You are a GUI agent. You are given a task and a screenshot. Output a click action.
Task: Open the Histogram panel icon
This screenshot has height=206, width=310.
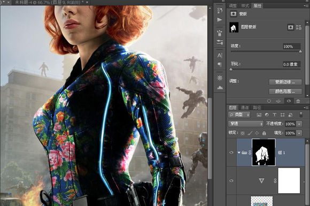(x=220, y=87)
